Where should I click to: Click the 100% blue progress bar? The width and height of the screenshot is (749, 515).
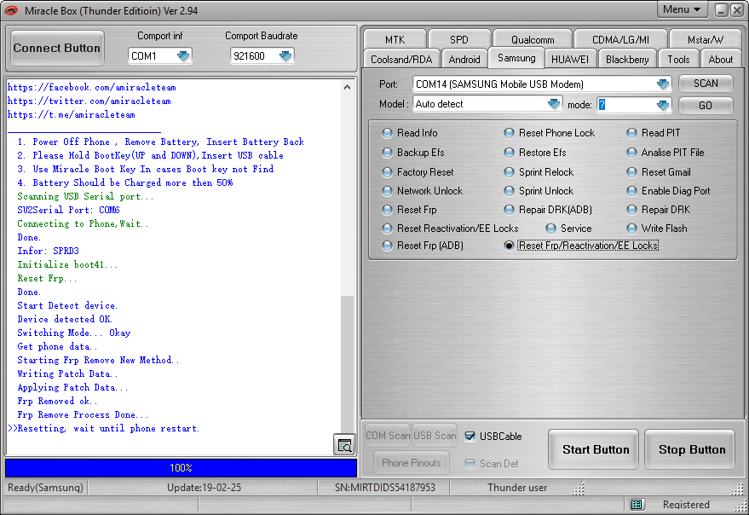click(181, 467)
